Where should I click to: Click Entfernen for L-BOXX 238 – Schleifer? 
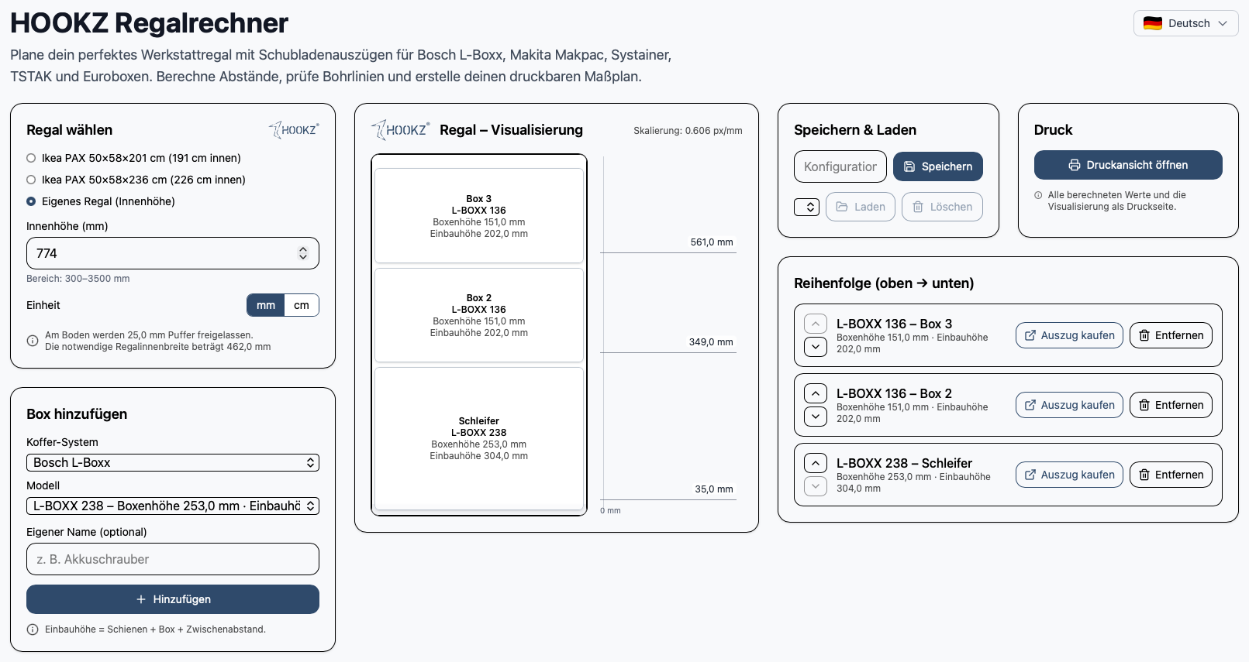point(1170,475)
